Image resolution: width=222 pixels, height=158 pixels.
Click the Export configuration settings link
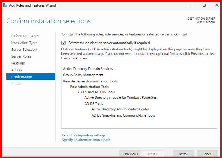(84, 135)
